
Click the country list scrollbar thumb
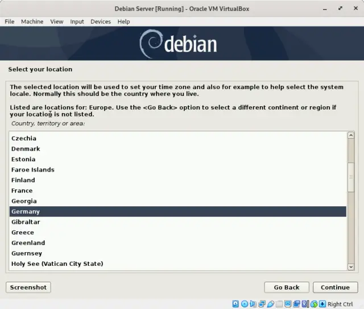tap(351, 177)
